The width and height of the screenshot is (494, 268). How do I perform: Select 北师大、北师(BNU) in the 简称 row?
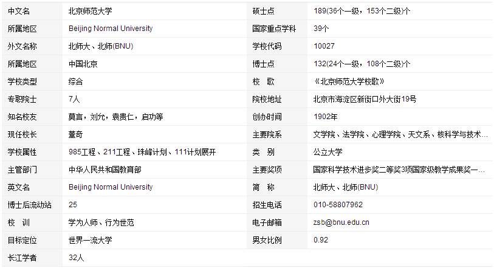coord(346,187)
